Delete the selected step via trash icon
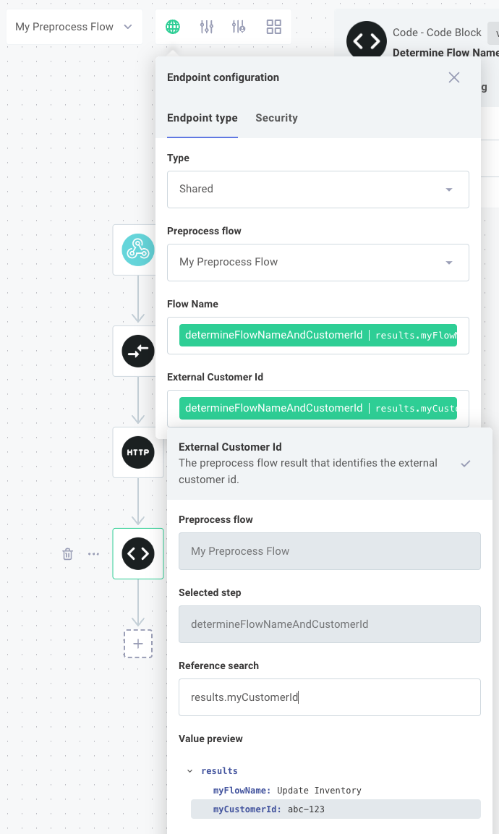499x834 pixels. [x=67, y=553]
